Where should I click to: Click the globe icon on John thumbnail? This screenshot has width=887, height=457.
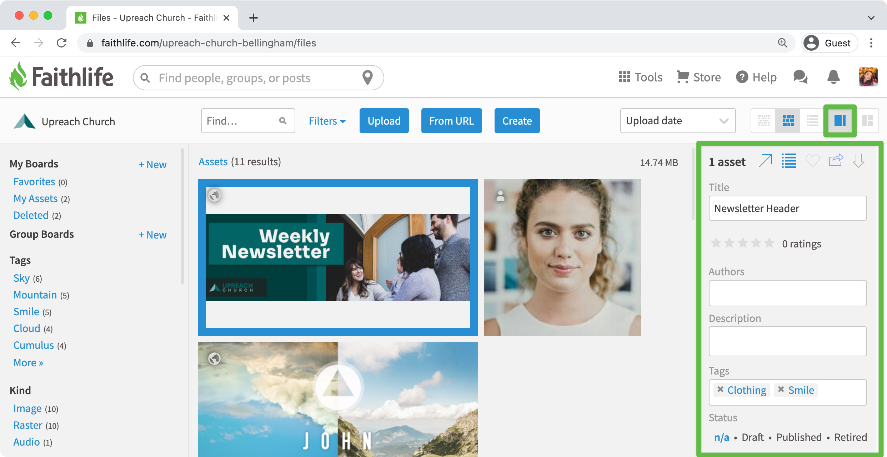tap(214, 358)
